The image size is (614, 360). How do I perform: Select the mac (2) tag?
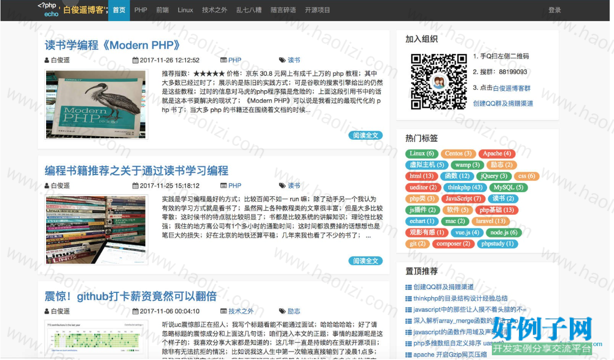(x=455, y=221)
